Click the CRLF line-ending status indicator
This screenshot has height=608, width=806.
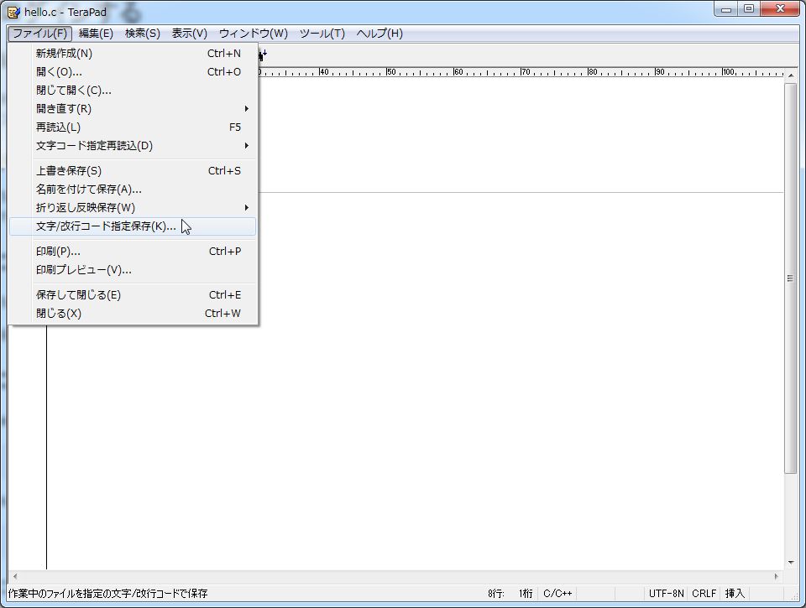point(704,594)
